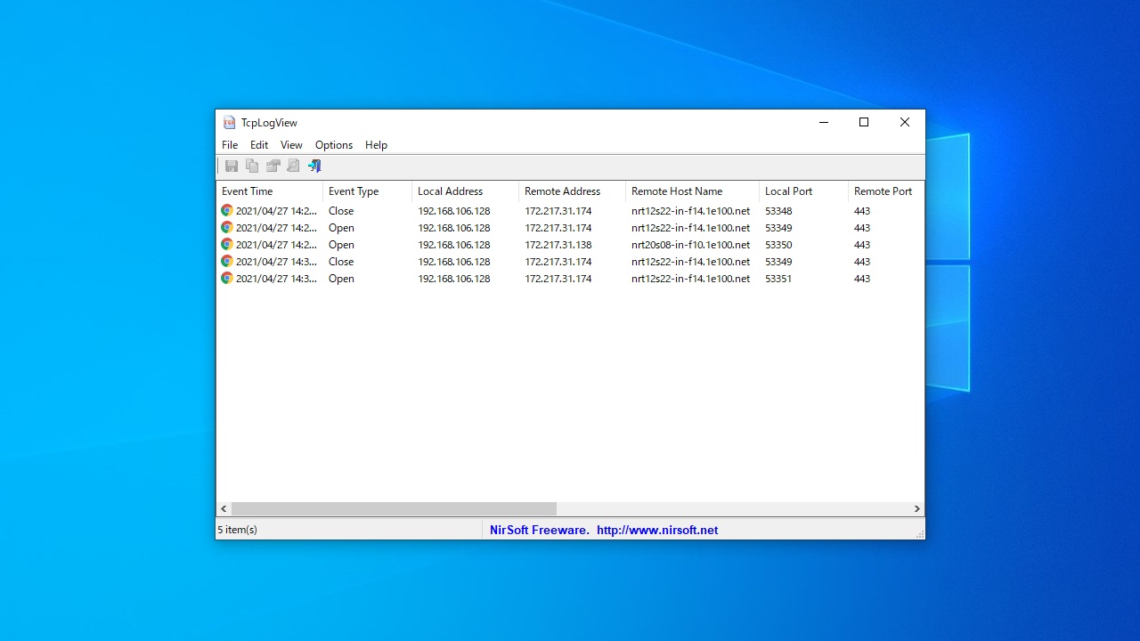Click the window resize grip in status bar
The width and height of the screenshot is (1140, 641).
click(919, 533)
